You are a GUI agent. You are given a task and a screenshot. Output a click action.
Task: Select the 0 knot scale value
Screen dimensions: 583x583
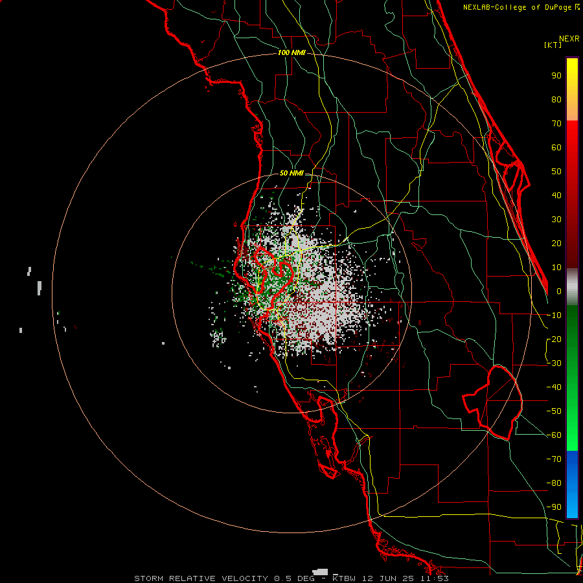(x=559, y=291)
